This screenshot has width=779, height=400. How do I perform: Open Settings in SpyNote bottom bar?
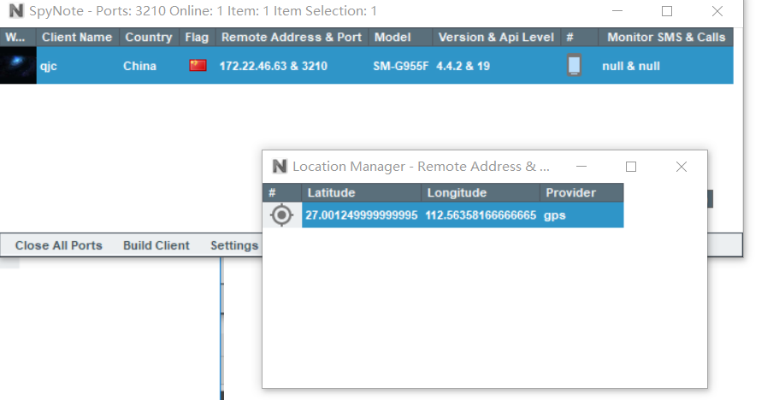click(234, 245)
